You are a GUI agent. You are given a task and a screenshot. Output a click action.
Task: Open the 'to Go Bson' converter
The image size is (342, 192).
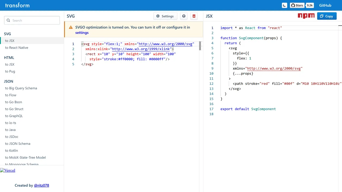click(x=32, y=102)
